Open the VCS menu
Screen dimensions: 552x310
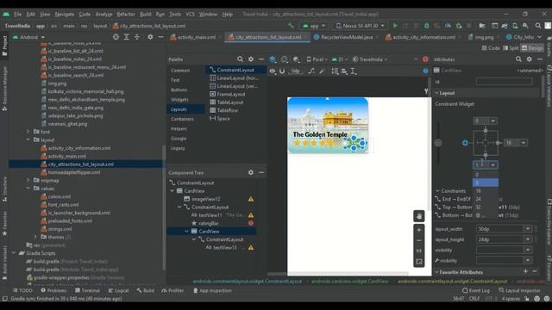click(x=190, y=15)
